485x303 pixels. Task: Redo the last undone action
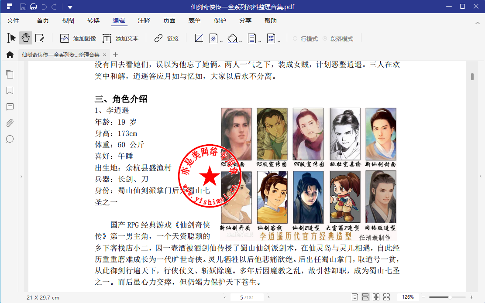point(54,7)
